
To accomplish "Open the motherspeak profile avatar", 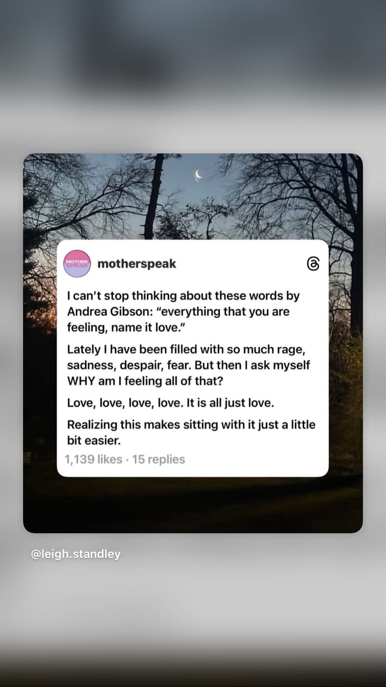I will pos(77,263).
